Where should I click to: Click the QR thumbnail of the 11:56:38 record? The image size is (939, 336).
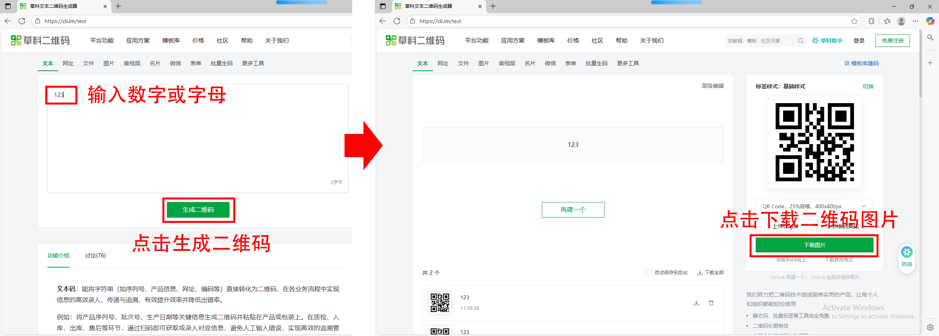[440, 303]
